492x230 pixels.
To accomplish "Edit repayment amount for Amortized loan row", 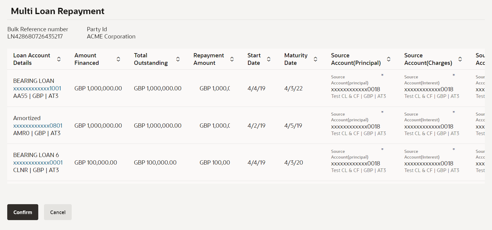I will [215, 126].
